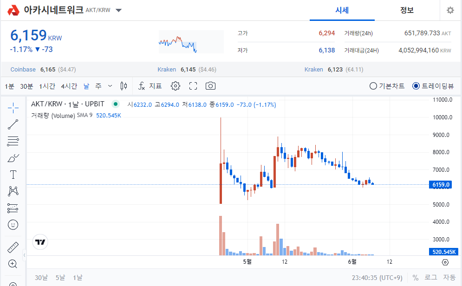
Task: Switch to the 정보 tab
Action: (407, 10)
